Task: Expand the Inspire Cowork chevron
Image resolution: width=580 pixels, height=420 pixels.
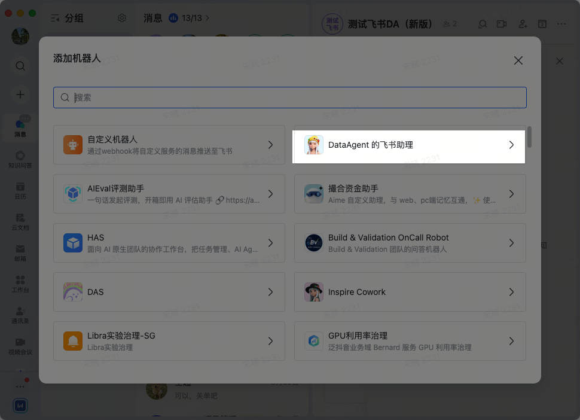Action: coord(511,292)
